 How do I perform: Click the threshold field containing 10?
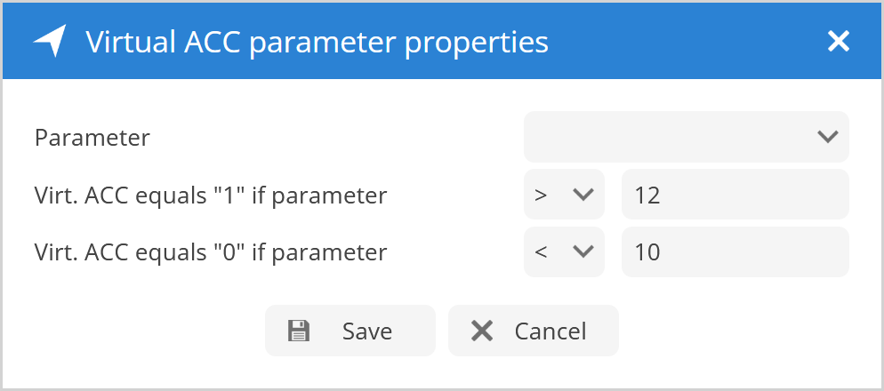pyautogui.click(x=735, y=251)
